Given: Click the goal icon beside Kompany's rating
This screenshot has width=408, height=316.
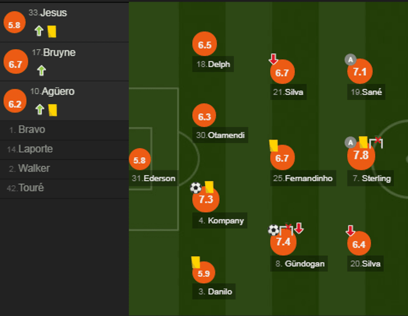Looking at the screenshot, I should click(x=195, y=188).
